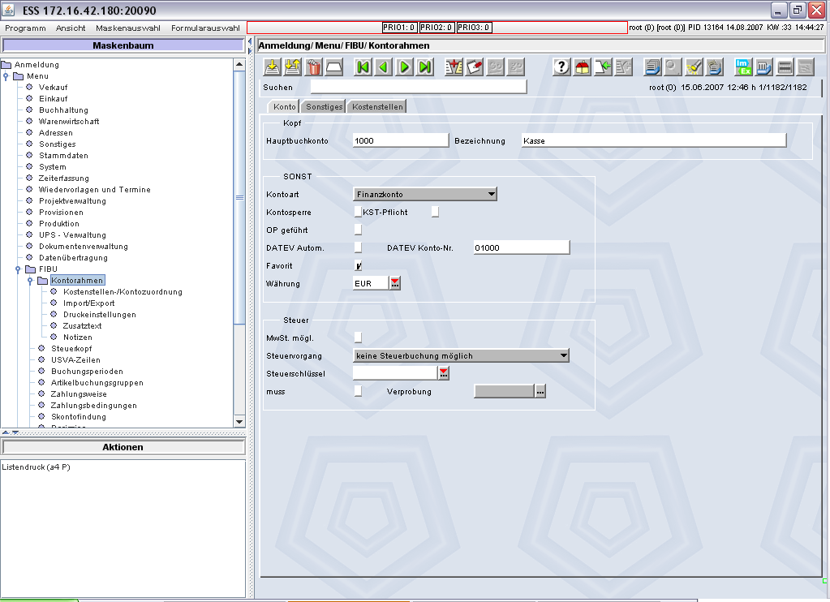Click the trash can delete icon

pyautogui.click(x=314, y=67)
